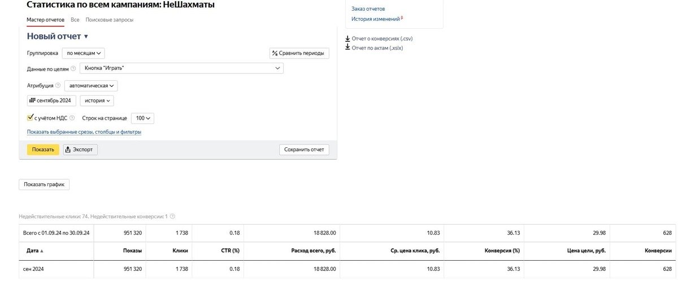The height and width of the screenshot is (281, 678).
Task: Sort by the «Конверсии» column header
Action: [x=658, y=251]
